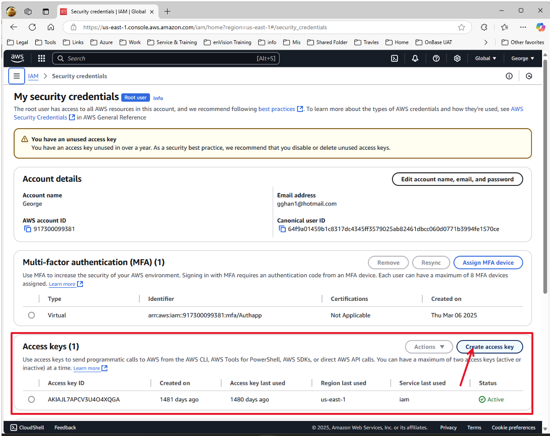Open the Info link next to Root user
The width and height of the screenshot is (550, 436).
pyautogui.click(x=158, y=98)
